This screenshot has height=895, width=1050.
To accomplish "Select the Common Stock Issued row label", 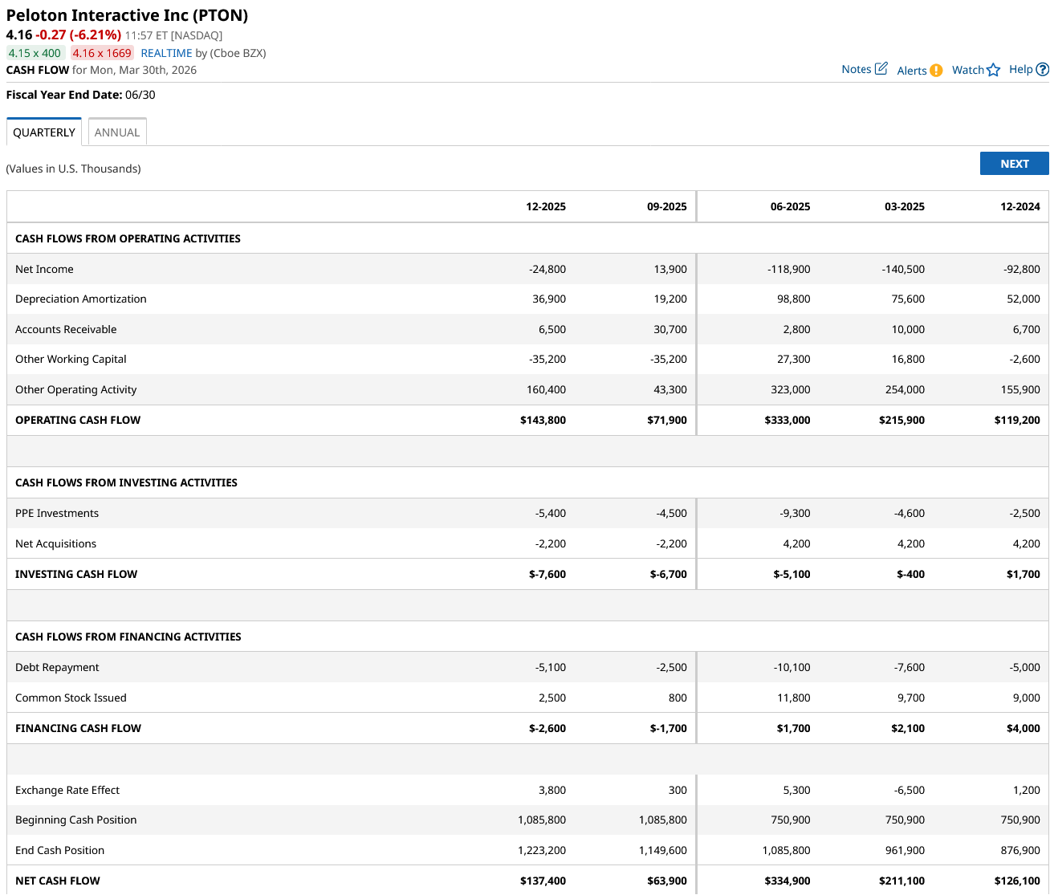I will click(x=71, y=698).
